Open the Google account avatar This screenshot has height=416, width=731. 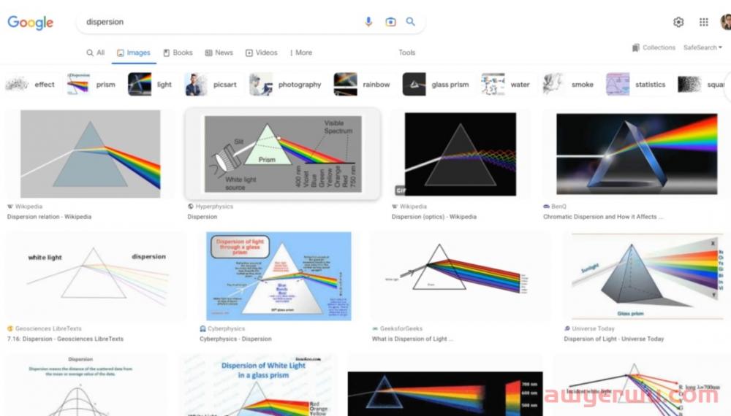(x=726, y=22)
